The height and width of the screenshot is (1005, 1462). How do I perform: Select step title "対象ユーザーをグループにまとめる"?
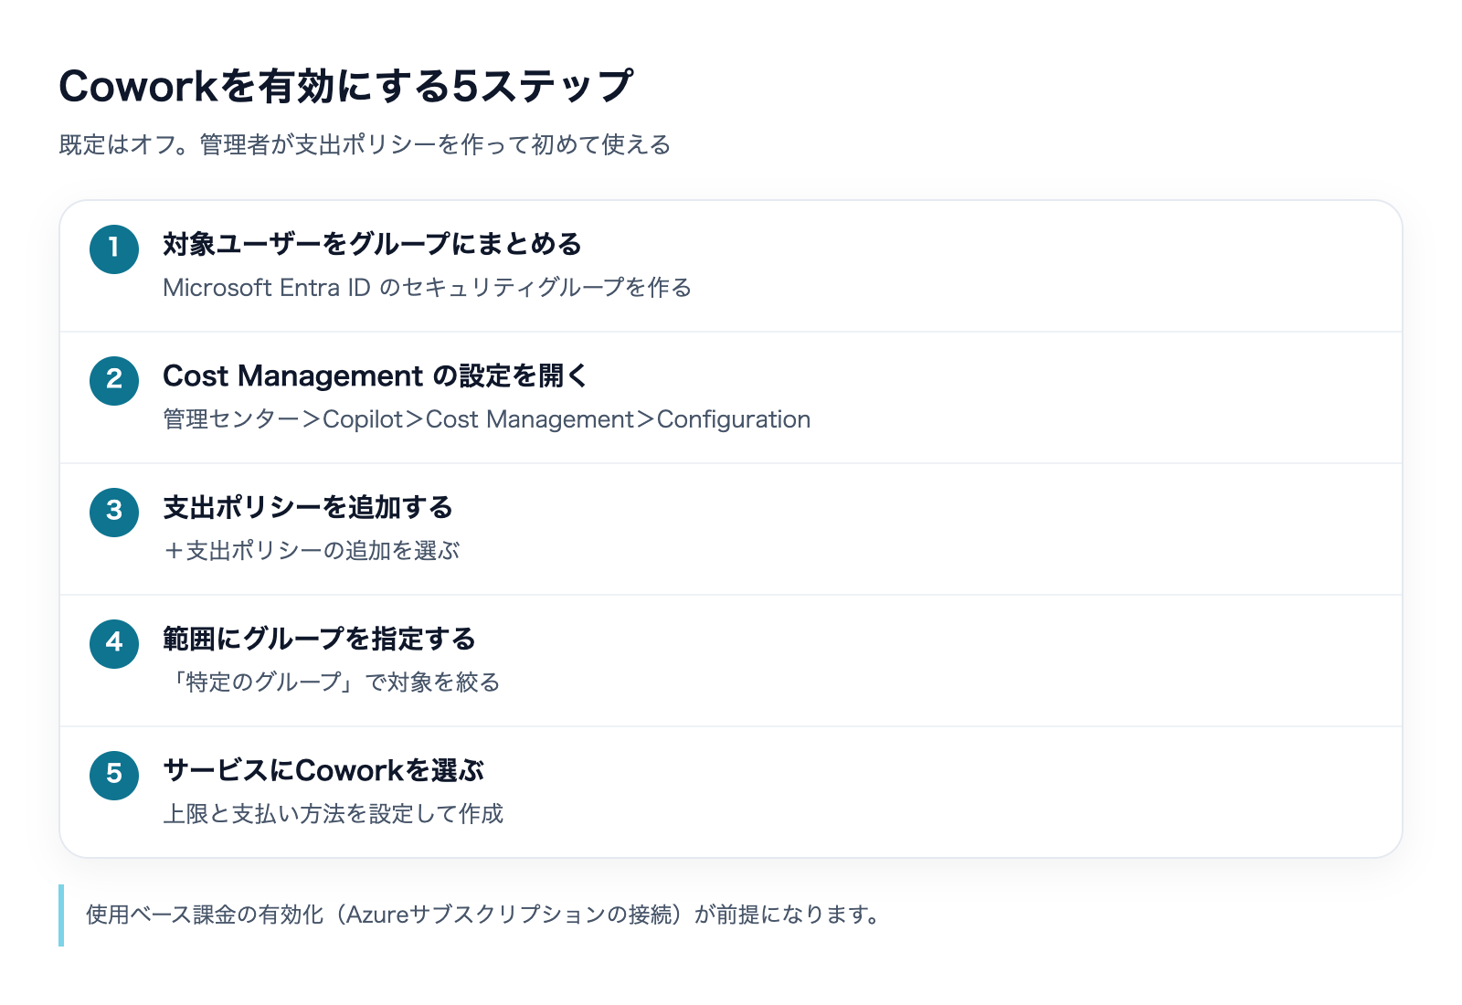point(372,244)
